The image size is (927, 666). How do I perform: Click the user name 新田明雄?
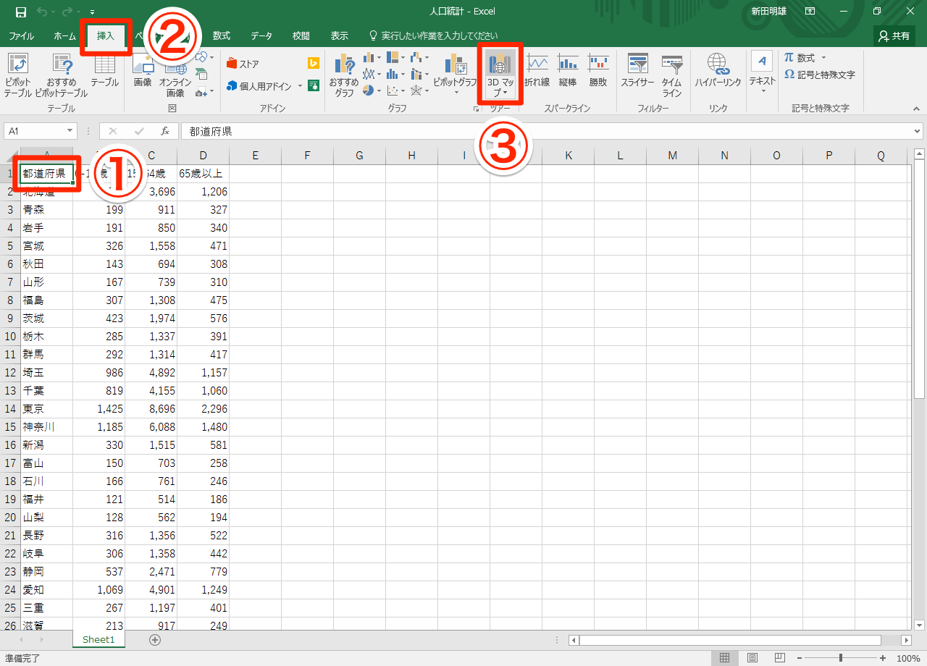point(768,12)
